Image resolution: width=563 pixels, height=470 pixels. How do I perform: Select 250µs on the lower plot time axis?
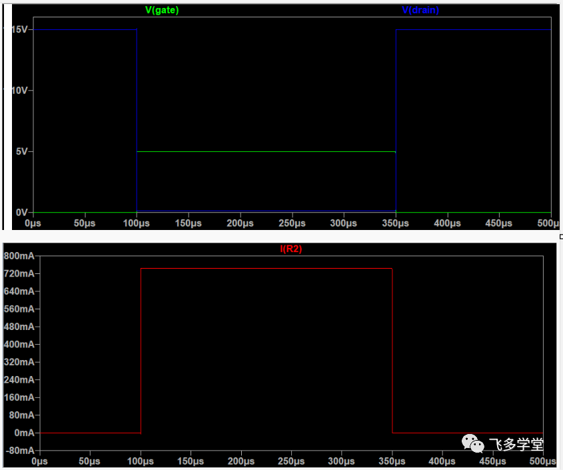(291, 461)
